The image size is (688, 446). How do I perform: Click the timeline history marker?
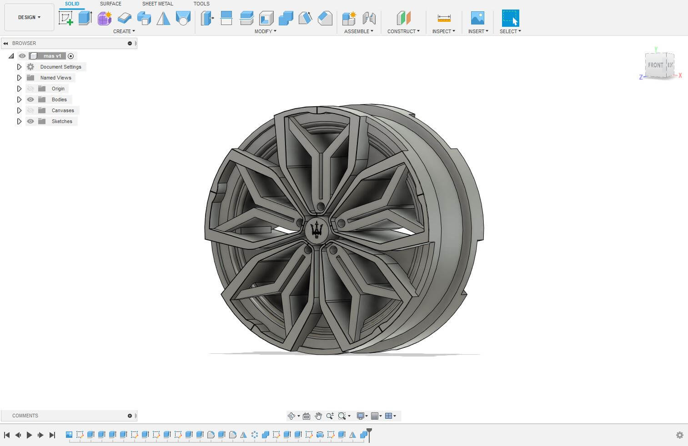tap(369, 434)
